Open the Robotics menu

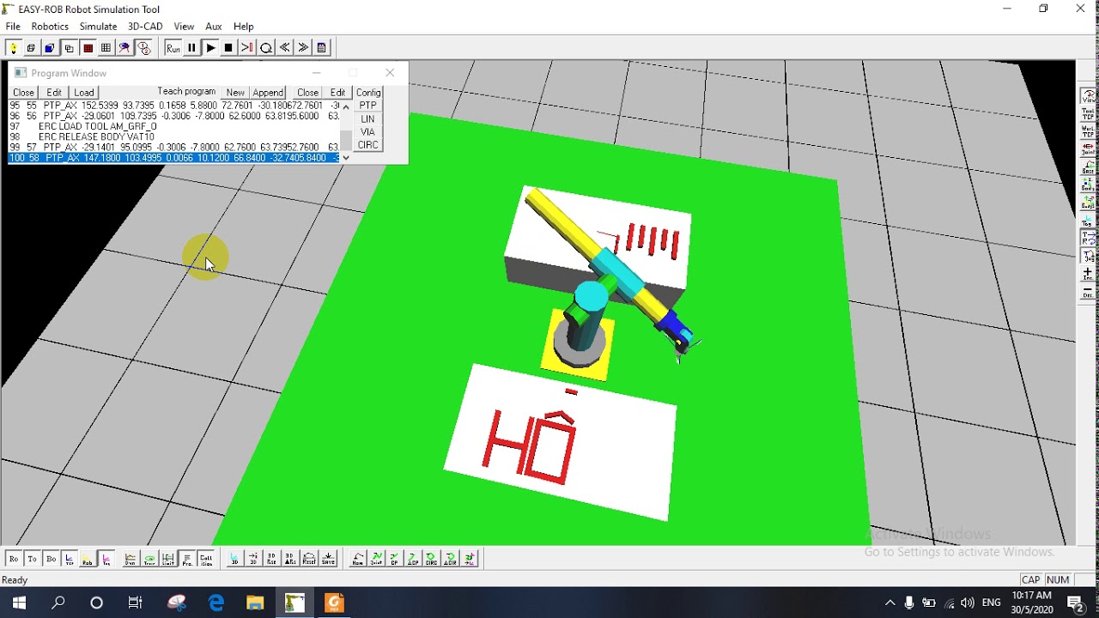(50, 27)
